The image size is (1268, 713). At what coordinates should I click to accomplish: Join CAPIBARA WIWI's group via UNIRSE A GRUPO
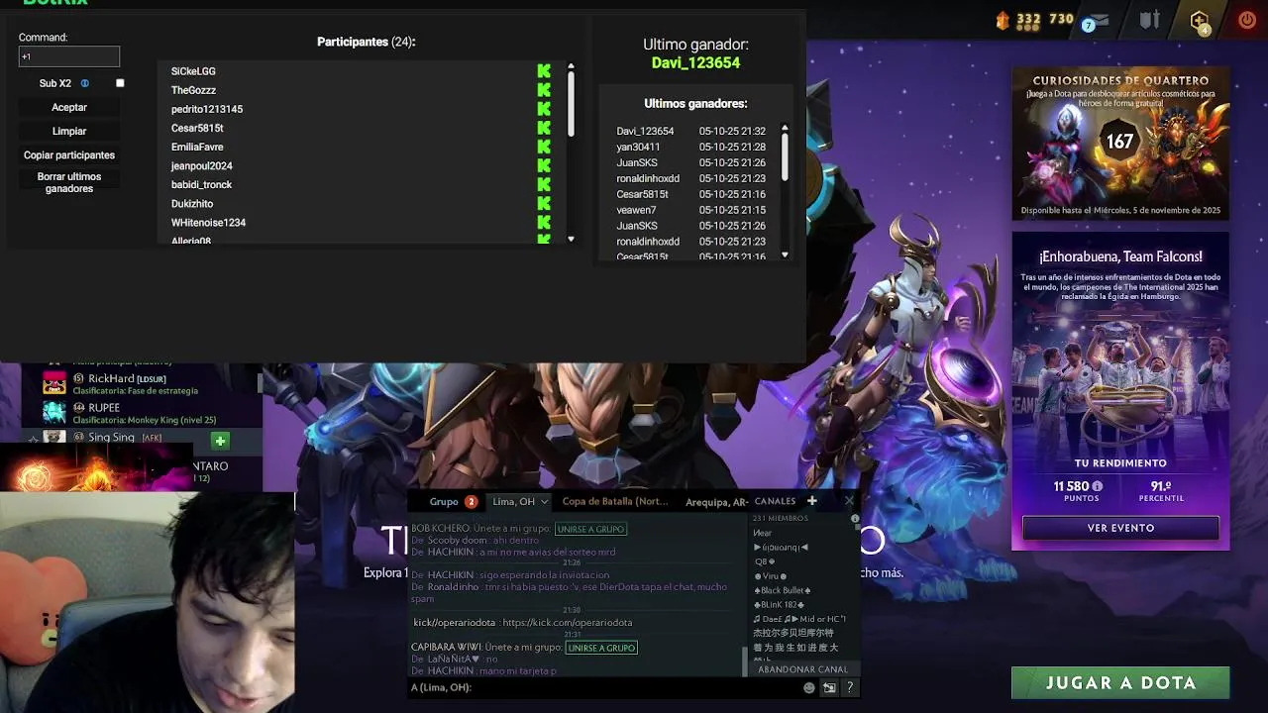click(x=601, y=648)
